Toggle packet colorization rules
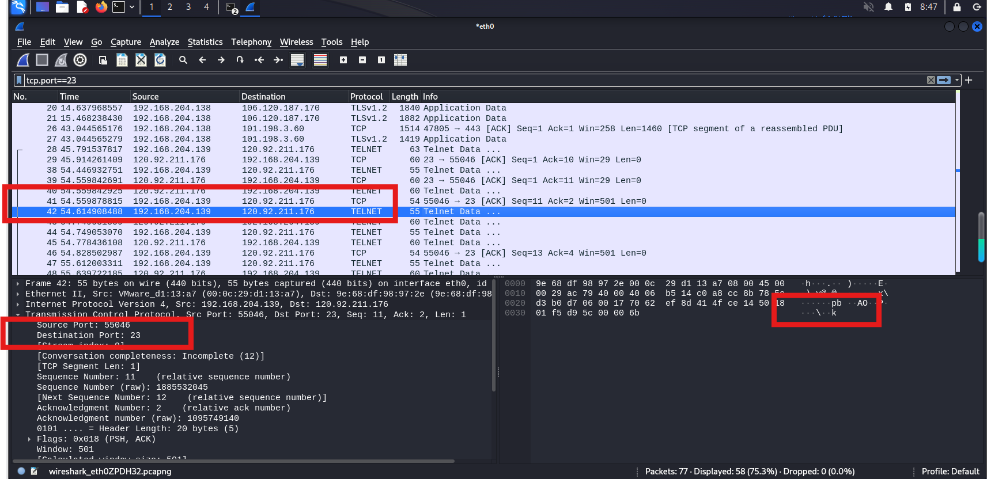This screenshot has width=987, height=479. [320, 60]
